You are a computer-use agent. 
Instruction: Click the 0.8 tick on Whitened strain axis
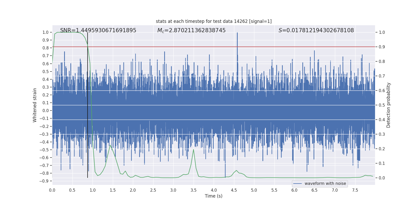pyautogui.click(x=46, y=48)
